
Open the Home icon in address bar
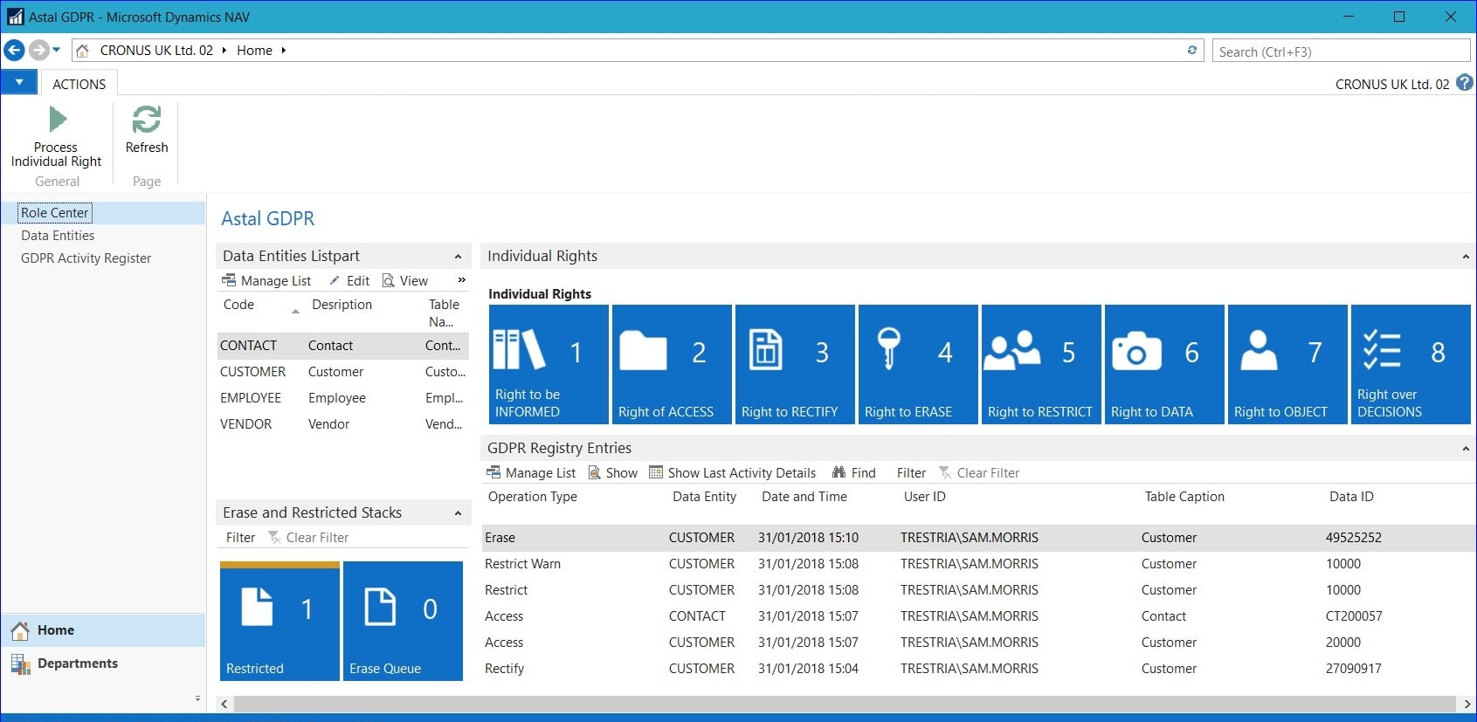pos(83,50)
